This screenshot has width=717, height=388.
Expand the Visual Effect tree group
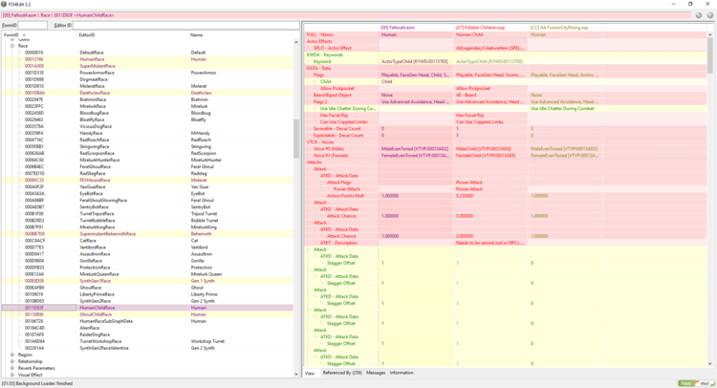12,375
